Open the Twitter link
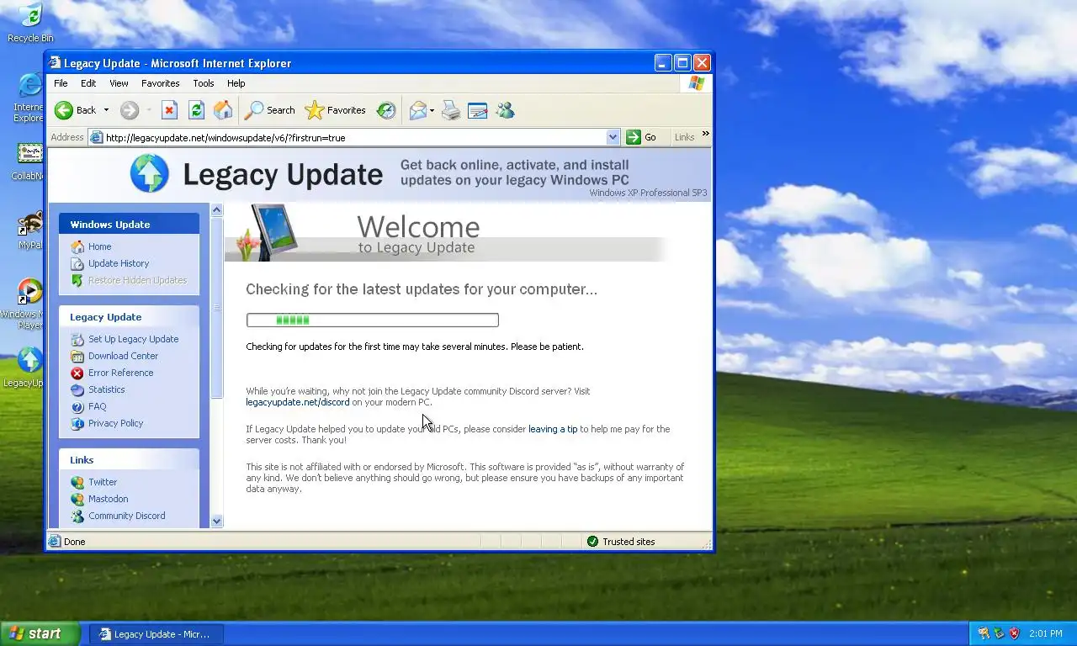The image size is (1077, 646). click(103, 482)
